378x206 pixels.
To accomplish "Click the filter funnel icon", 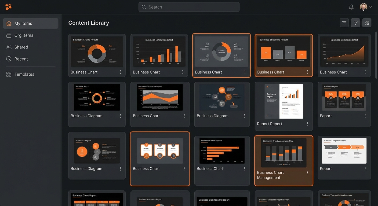I will click(x=355, y=23).
